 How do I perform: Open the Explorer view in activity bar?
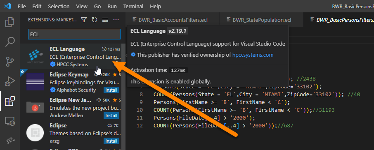pos(10,22)
